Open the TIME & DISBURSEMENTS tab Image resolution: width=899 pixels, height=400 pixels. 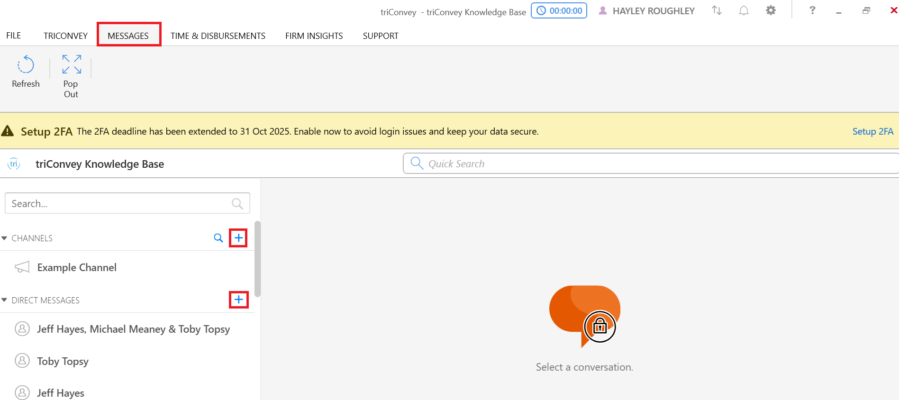pyautogui.click(x=218, y=36)
